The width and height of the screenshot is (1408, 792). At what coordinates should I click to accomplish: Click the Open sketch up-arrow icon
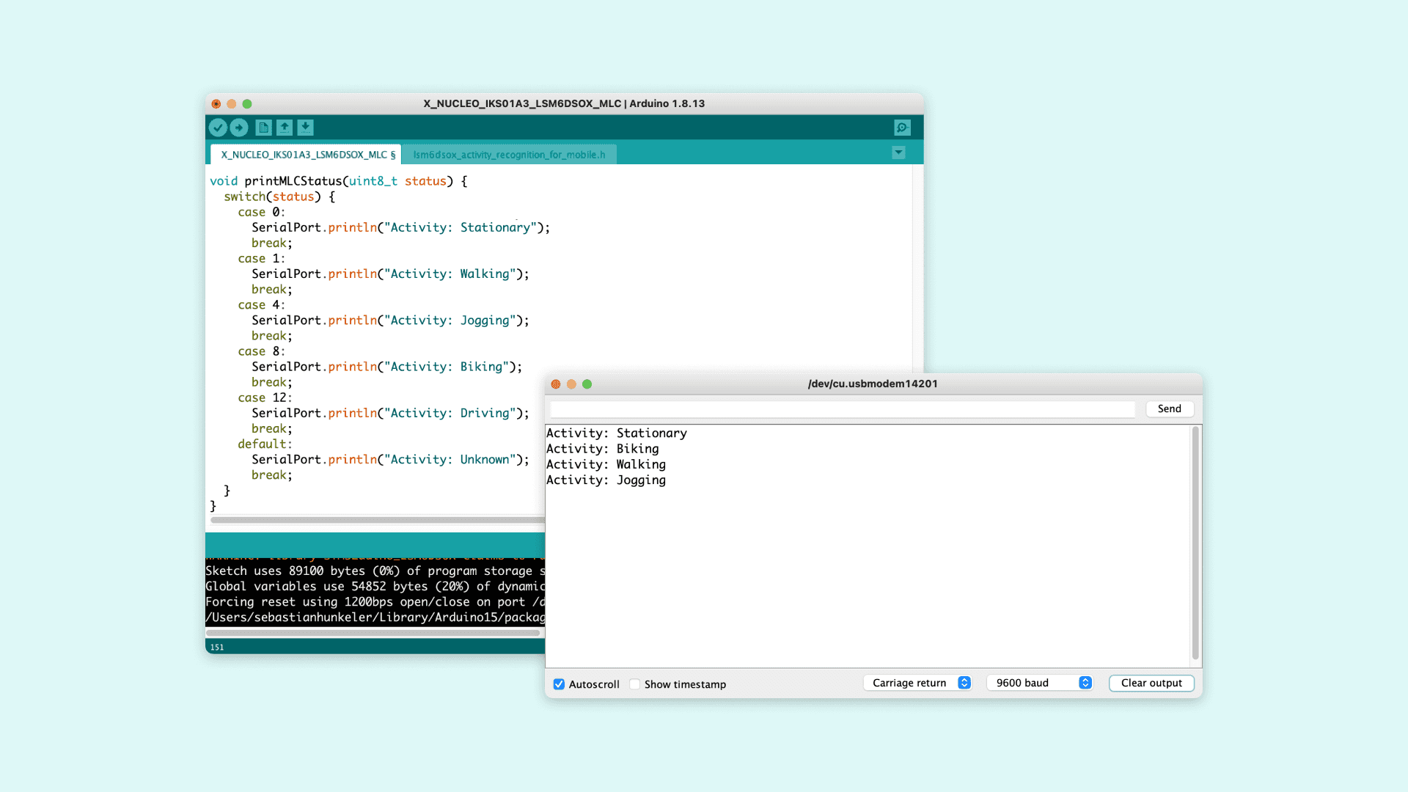click(285, 128)
